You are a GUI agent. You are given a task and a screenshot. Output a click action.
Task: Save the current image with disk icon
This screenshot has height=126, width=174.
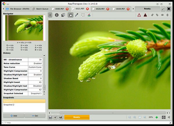pyautogui.click(x=50, y=117)
